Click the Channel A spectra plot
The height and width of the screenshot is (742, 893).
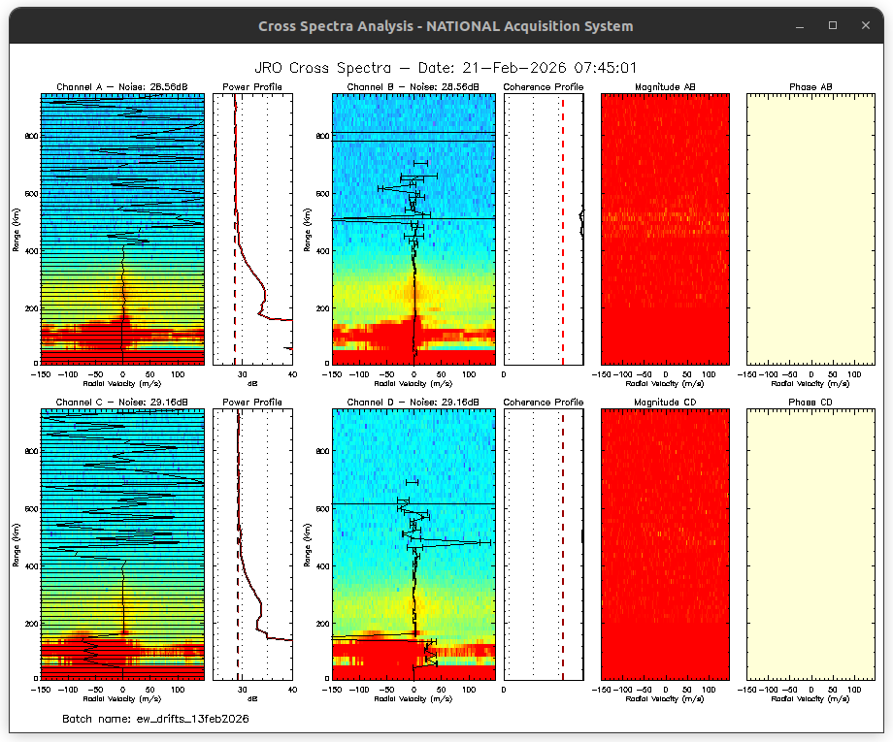pyautogui.click(x=122, y=229)
